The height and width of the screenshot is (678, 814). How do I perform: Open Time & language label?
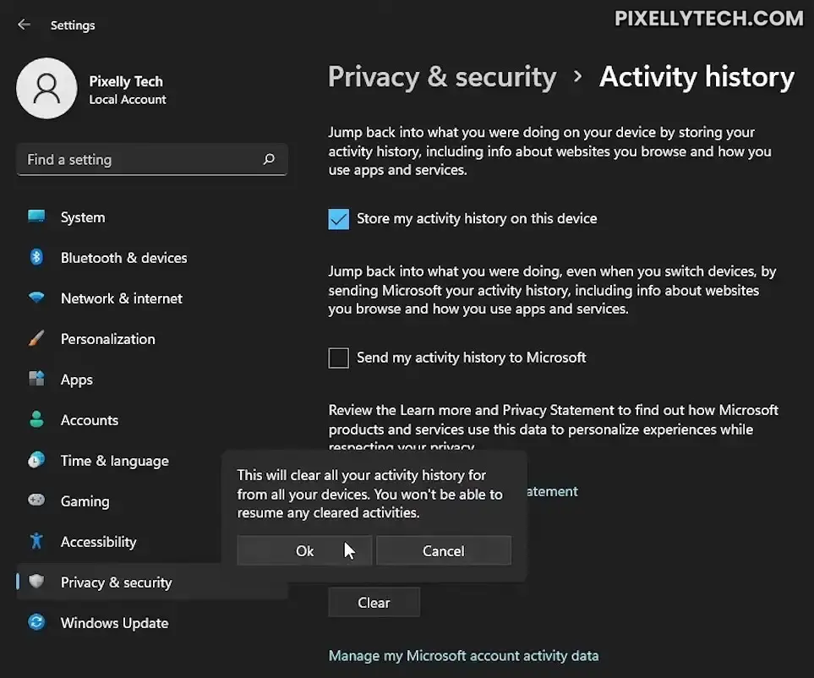[115, 461]
